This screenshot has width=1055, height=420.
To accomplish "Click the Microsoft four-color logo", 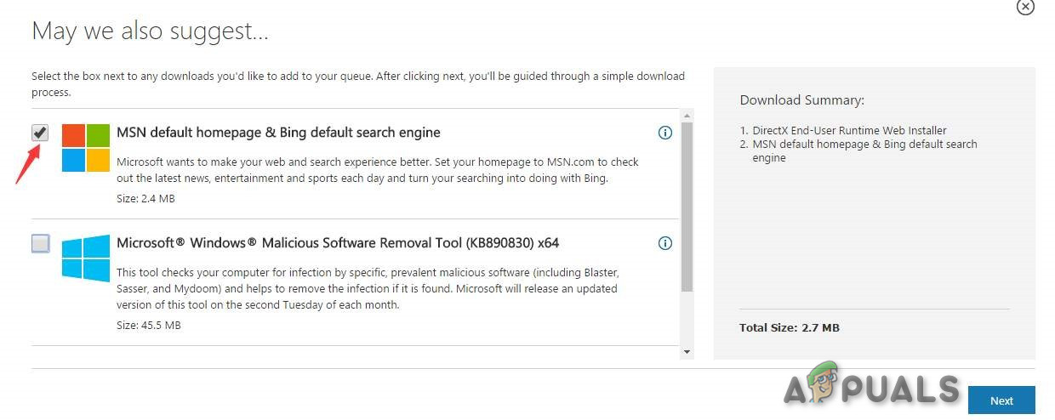I will [x=86, y=148].
